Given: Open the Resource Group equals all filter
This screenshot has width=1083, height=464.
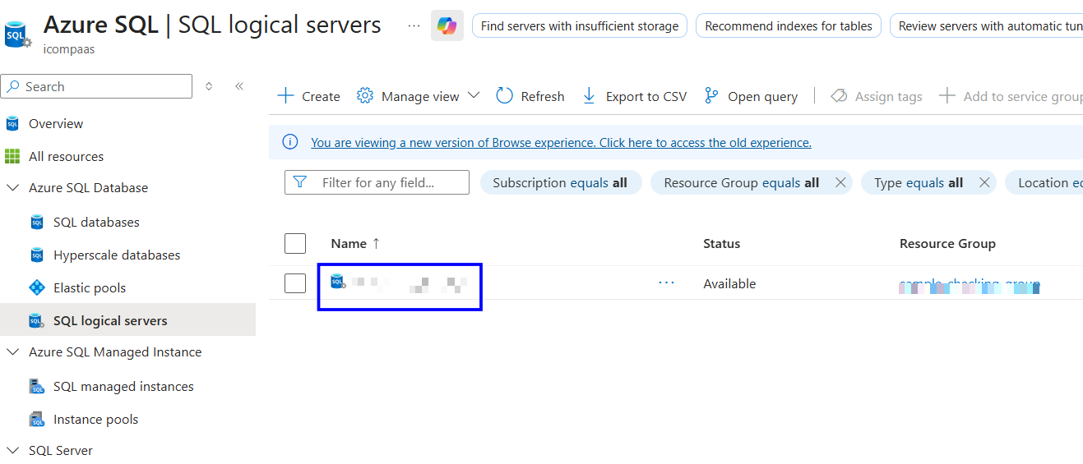Looking at the screenshot, I should [x=742, y=182].
